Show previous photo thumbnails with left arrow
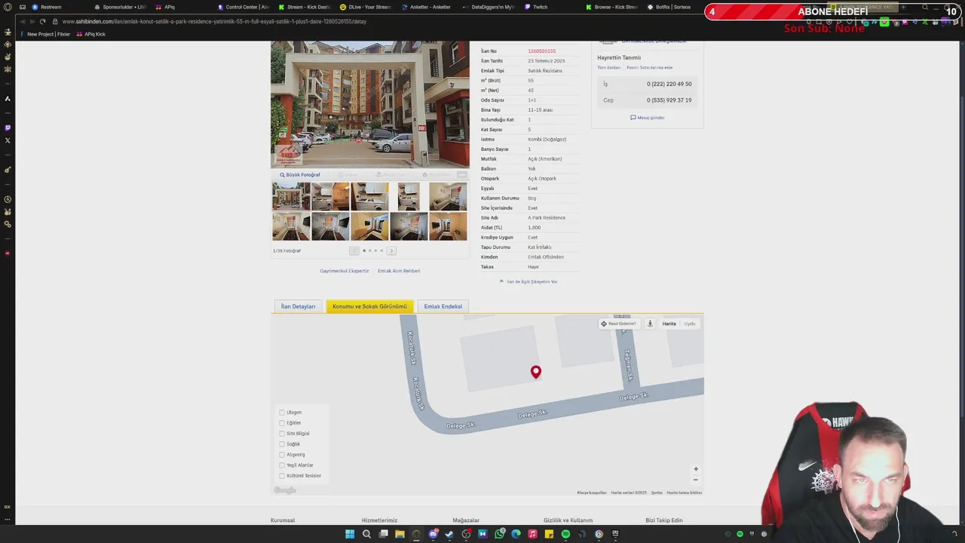965x543 pixels. pyautogui.click(x=354, y=250)
